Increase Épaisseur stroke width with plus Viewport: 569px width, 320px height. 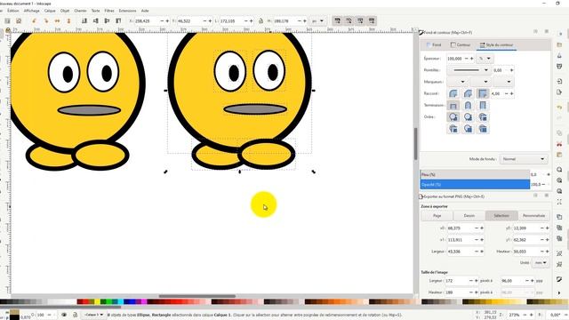click(472, 59)
